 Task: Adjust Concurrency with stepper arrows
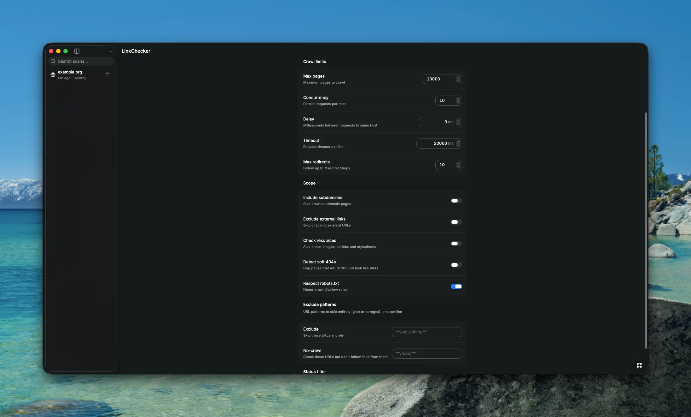tap(458, 100)
